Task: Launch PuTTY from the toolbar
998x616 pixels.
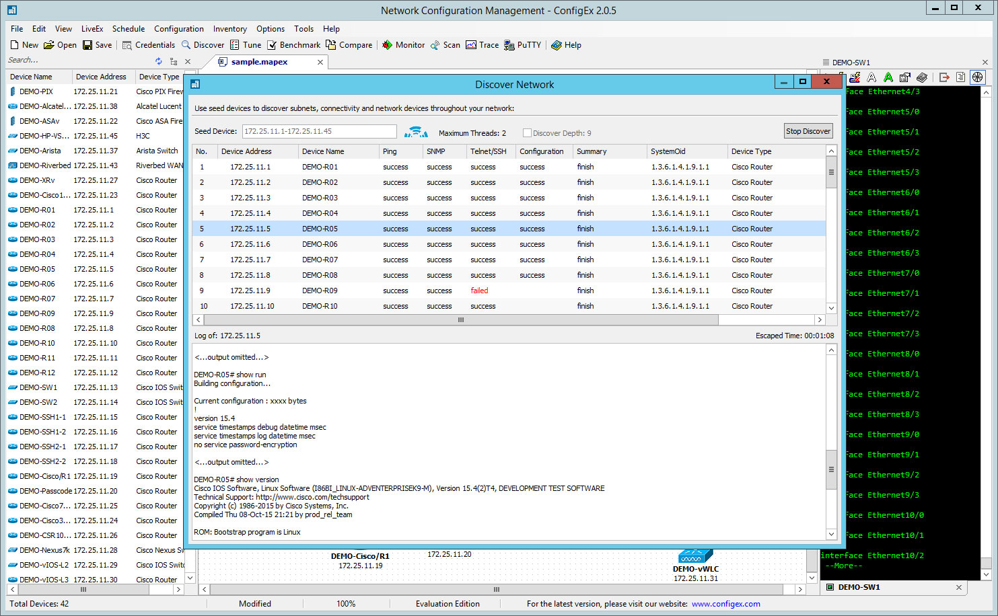Action: coord(522,45)
